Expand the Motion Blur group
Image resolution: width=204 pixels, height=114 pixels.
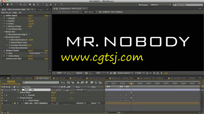[x=4, y=32]
